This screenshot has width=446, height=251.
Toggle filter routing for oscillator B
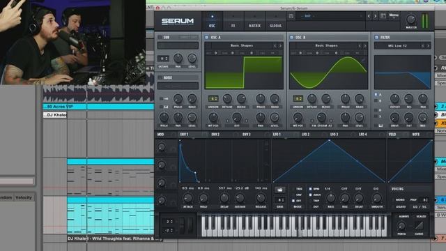click(x=376, y=100)
